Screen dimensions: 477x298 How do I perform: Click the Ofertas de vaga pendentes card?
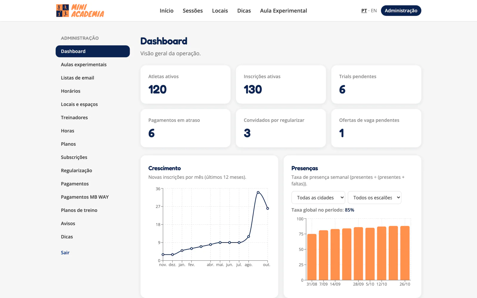[x=376, y=128]
